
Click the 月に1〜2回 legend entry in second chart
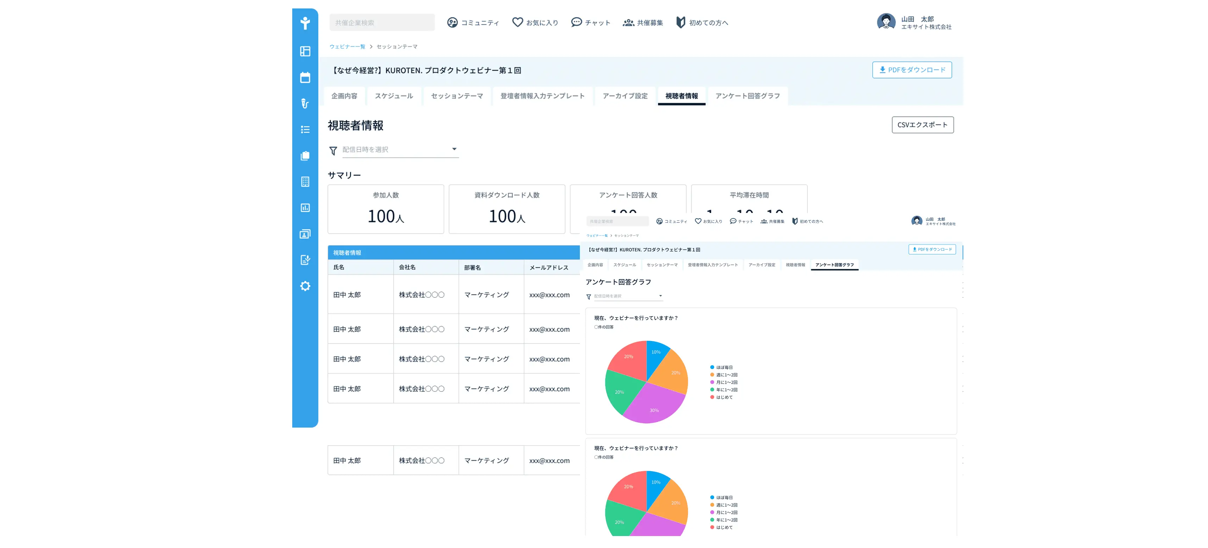tap(724, 513)
